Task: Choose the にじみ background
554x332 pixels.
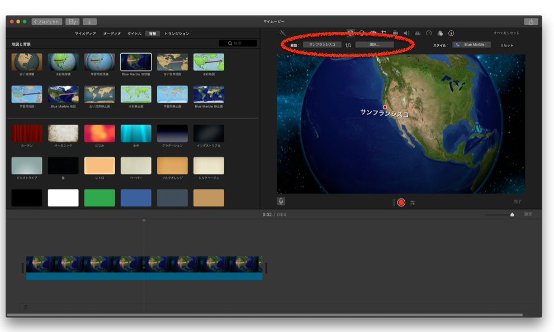Action: click(100, 134)
